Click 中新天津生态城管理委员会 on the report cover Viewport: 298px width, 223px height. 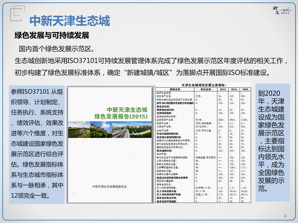(x=110, y=187)
